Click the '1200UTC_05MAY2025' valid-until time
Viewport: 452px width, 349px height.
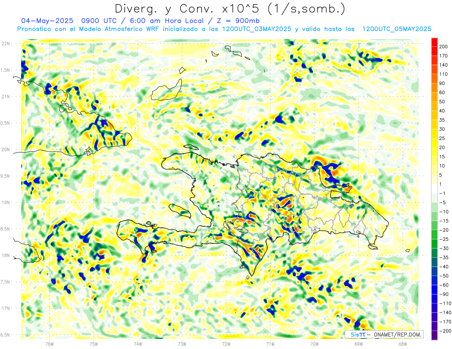(x=397, y=29)
